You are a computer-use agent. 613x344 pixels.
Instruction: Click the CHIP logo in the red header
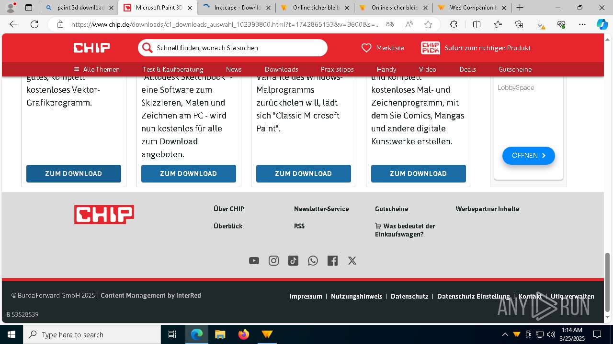[x=91, y=48]
